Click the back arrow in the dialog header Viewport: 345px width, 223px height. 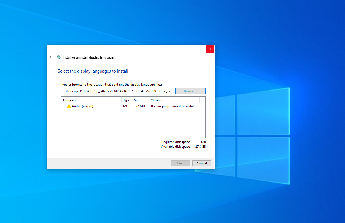click(51, 57)
